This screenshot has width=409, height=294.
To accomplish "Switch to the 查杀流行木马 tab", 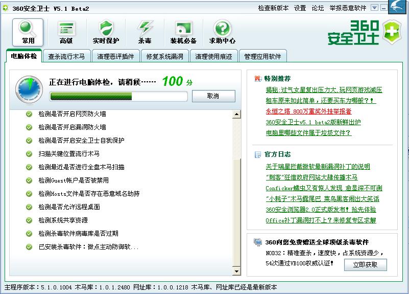I will click(66, 56).
